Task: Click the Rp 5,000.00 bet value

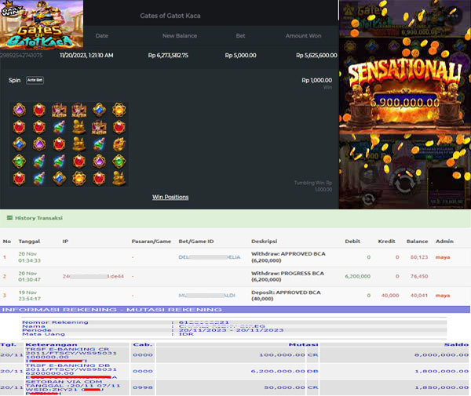Action: [x=241, y=55]
